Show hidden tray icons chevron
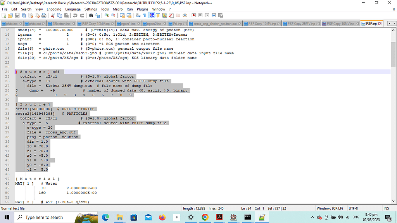The image size is (397, 223). point(312,217)
